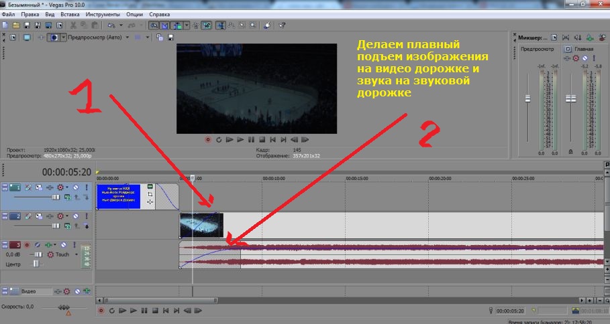This screenshot has height=324, width=610.
Task: Expand the Undo history dropdown arrow
Action: 121,25
